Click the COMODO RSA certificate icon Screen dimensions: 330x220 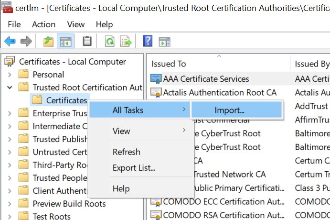point(156,215)
